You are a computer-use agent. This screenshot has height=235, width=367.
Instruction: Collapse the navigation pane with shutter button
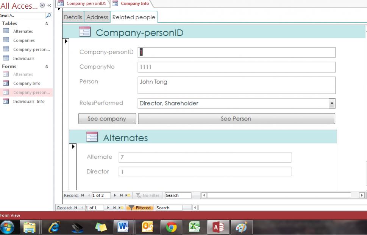point(49,5)
